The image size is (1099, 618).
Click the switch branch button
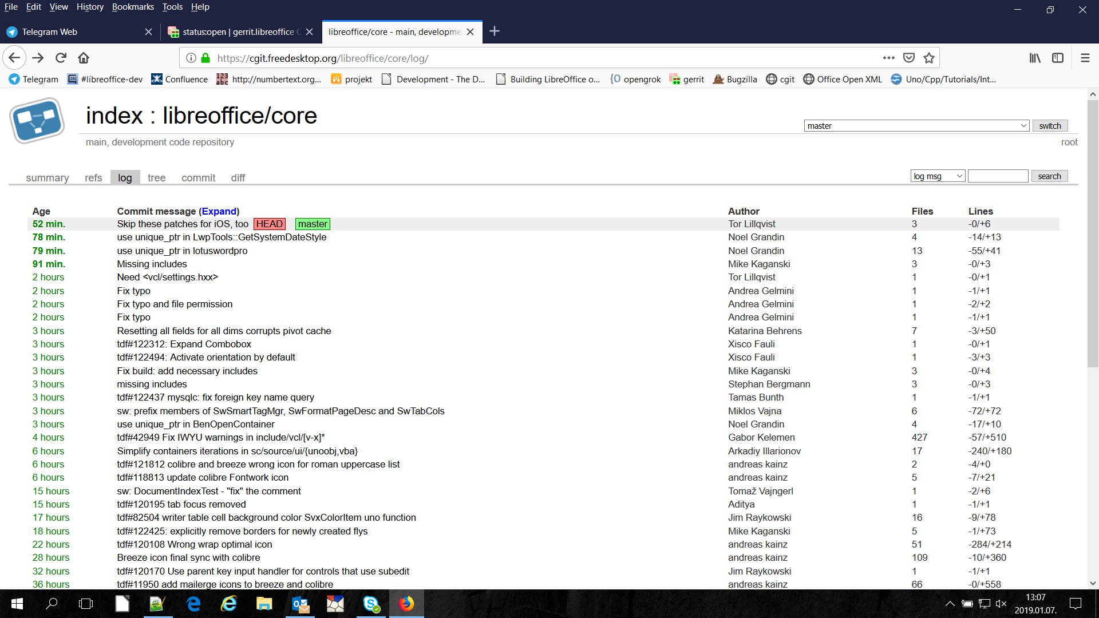1050,126
